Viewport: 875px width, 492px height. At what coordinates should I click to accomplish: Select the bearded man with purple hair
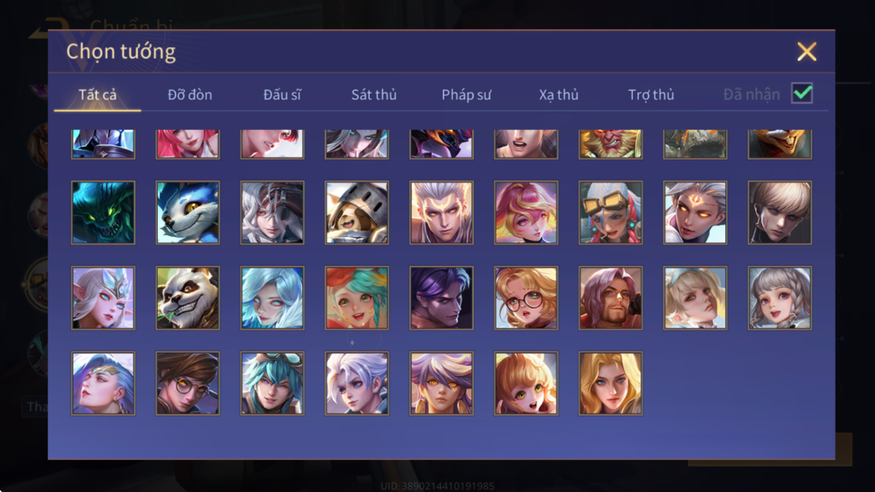point(611,298)
